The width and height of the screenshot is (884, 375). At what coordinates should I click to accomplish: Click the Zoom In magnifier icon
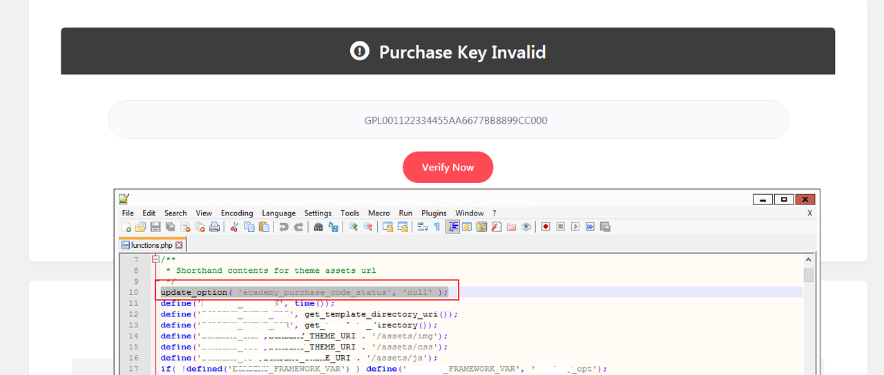click(354, 227)
